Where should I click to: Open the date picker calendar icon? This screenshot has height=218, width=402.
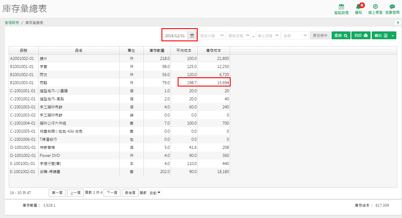[x=192, y=36]
